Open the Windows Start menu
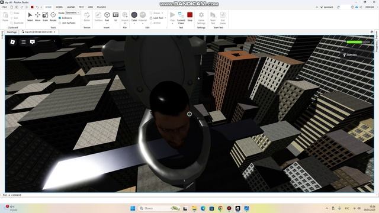379x213 pixels. pos(133,208)
